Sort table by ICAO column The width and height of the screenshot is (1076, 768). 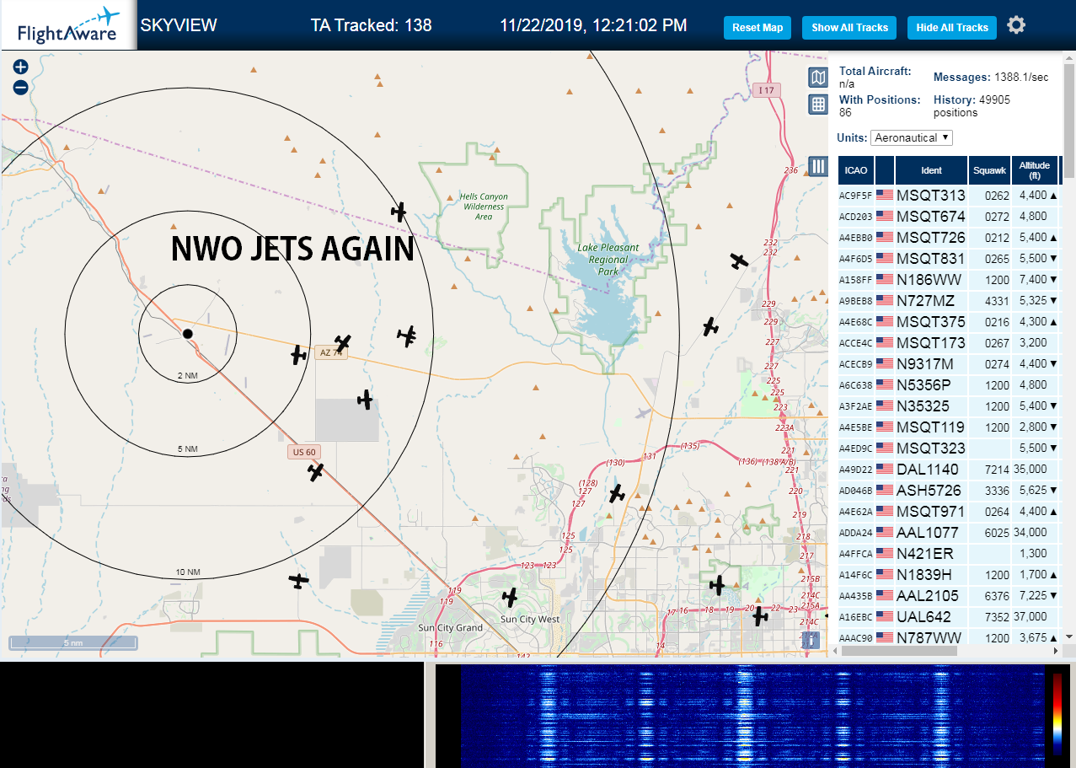[855, 170]
